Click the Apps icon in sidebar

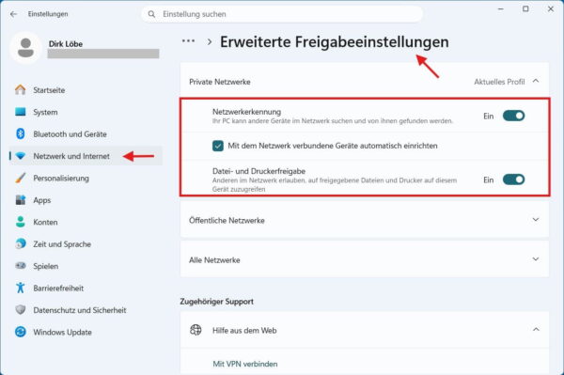(21, 200)
